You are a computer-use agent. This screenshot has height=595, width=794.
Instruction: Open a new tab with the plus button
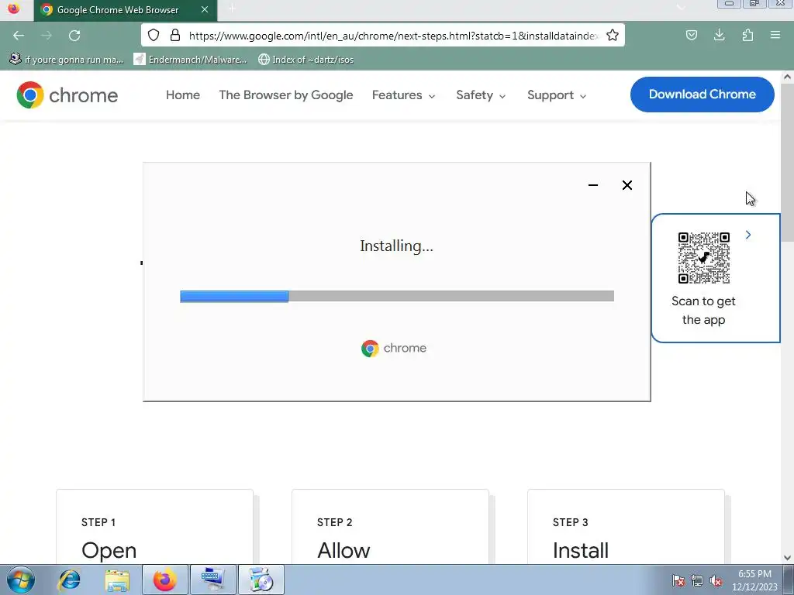click(232, 9)
